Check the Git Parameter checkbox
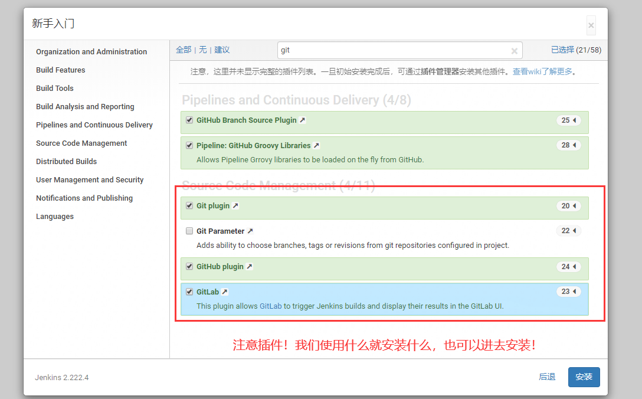Image resolution: width=642 pixels, height=399 pixels. click(189, 231)
